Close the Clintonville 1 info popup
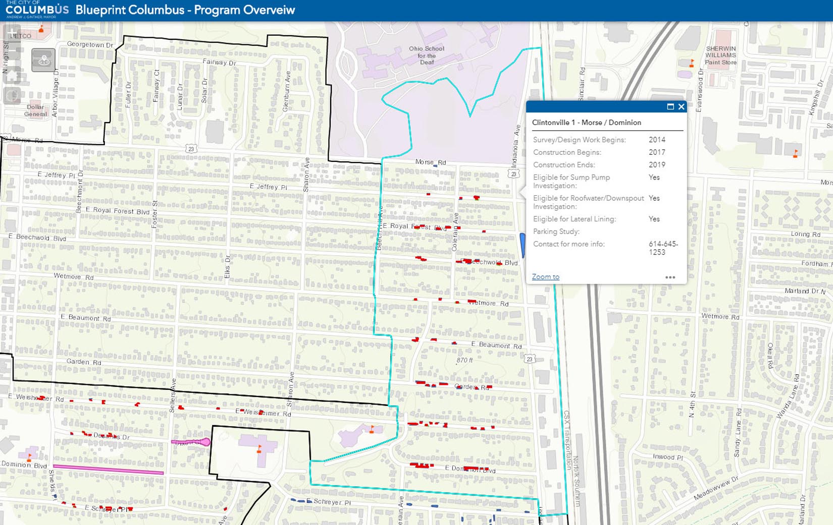This screenshot has height=525, width=833. click(681, 107)
